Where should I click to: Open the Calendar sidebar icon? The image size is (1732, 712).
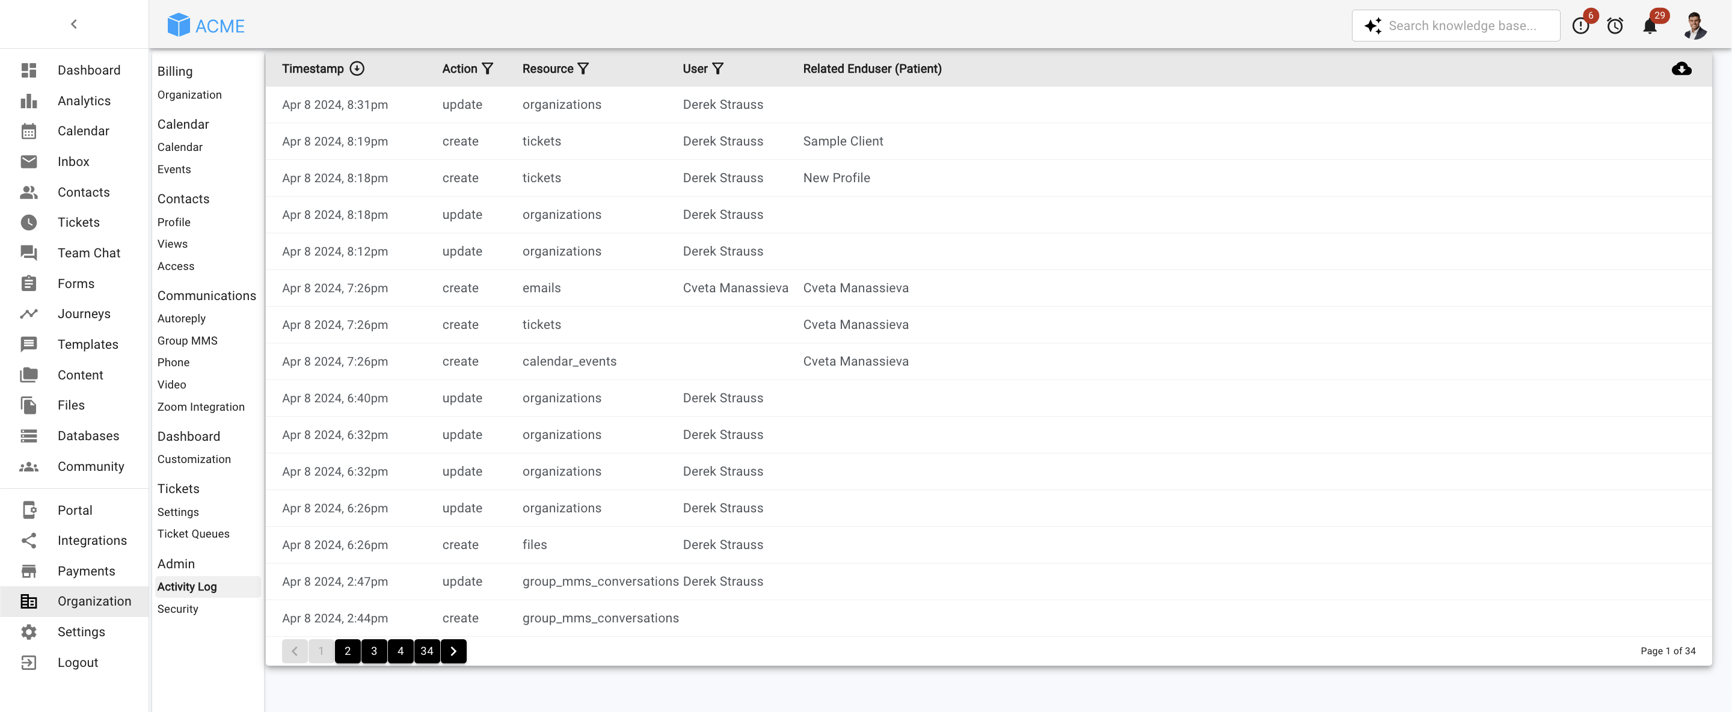(29, 131)
